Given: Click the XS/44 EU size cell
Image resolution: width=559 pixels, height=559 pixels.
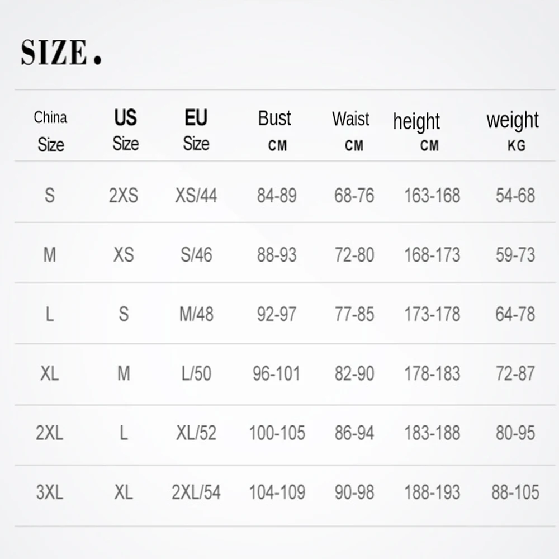Looking at the screenshot, I should [x=196, y=196].
